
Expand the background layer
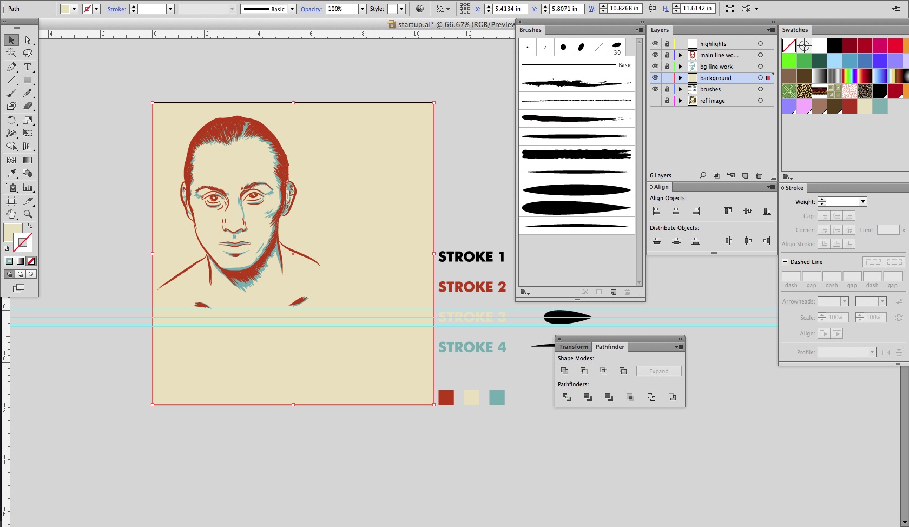tap(681, 78)
